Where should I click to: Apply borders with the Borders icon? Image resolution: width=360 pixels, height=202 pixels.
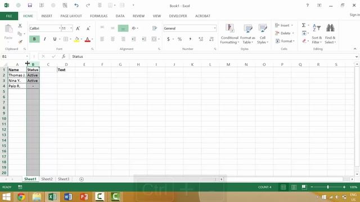coord(66,39)
